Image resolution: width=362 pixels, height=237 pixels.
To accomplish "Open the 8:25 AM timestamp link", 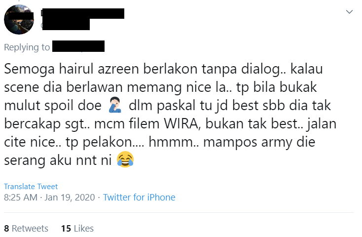I will coord(21,197).
